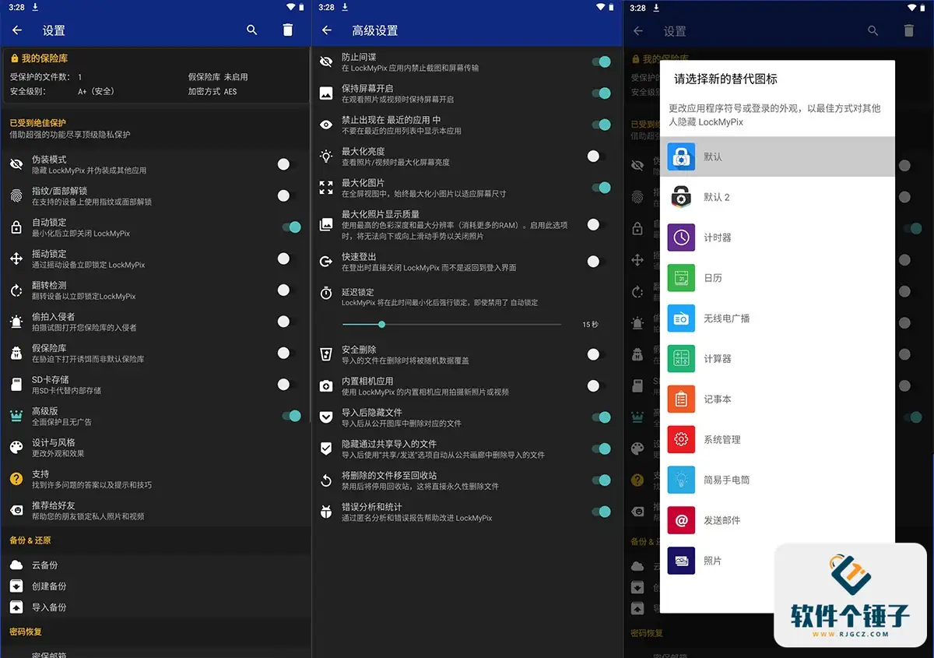Tap the shredder icon for 安全删除

click(326, 355)
